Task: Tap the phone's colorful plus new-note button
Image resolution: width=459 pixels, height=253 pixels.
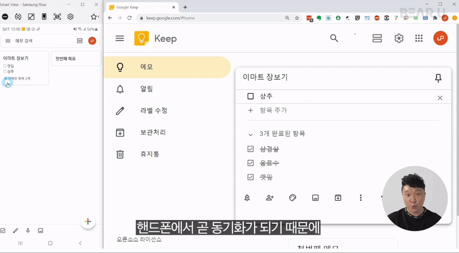Action: (x=88, y=222)
